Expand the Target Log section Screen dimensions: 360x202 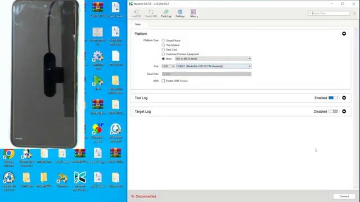pos(344,111)
